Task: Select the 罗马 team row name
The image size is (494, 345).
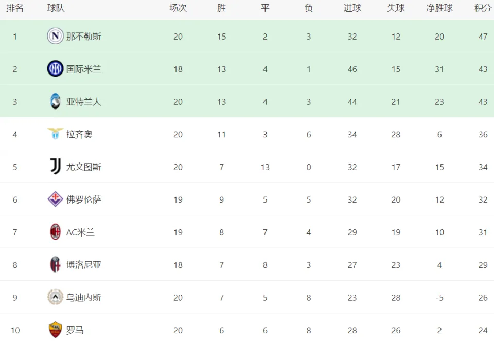Action: [75, 330]
